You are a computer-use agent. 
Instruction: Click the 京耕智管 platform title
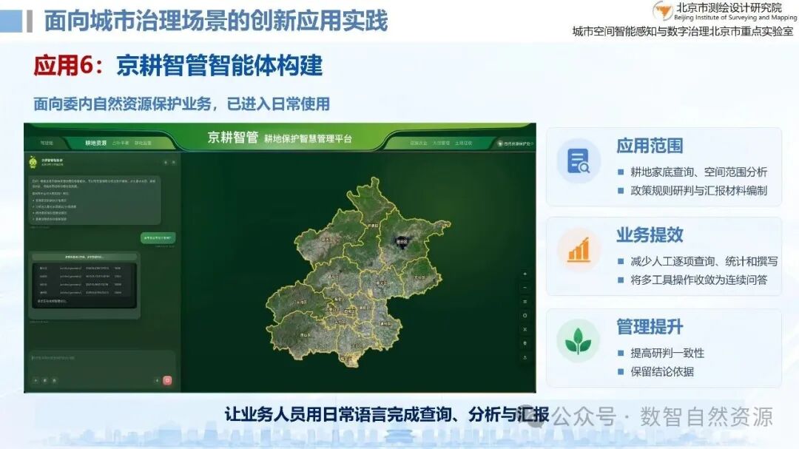pyautogui.click(x=233, y=137)
